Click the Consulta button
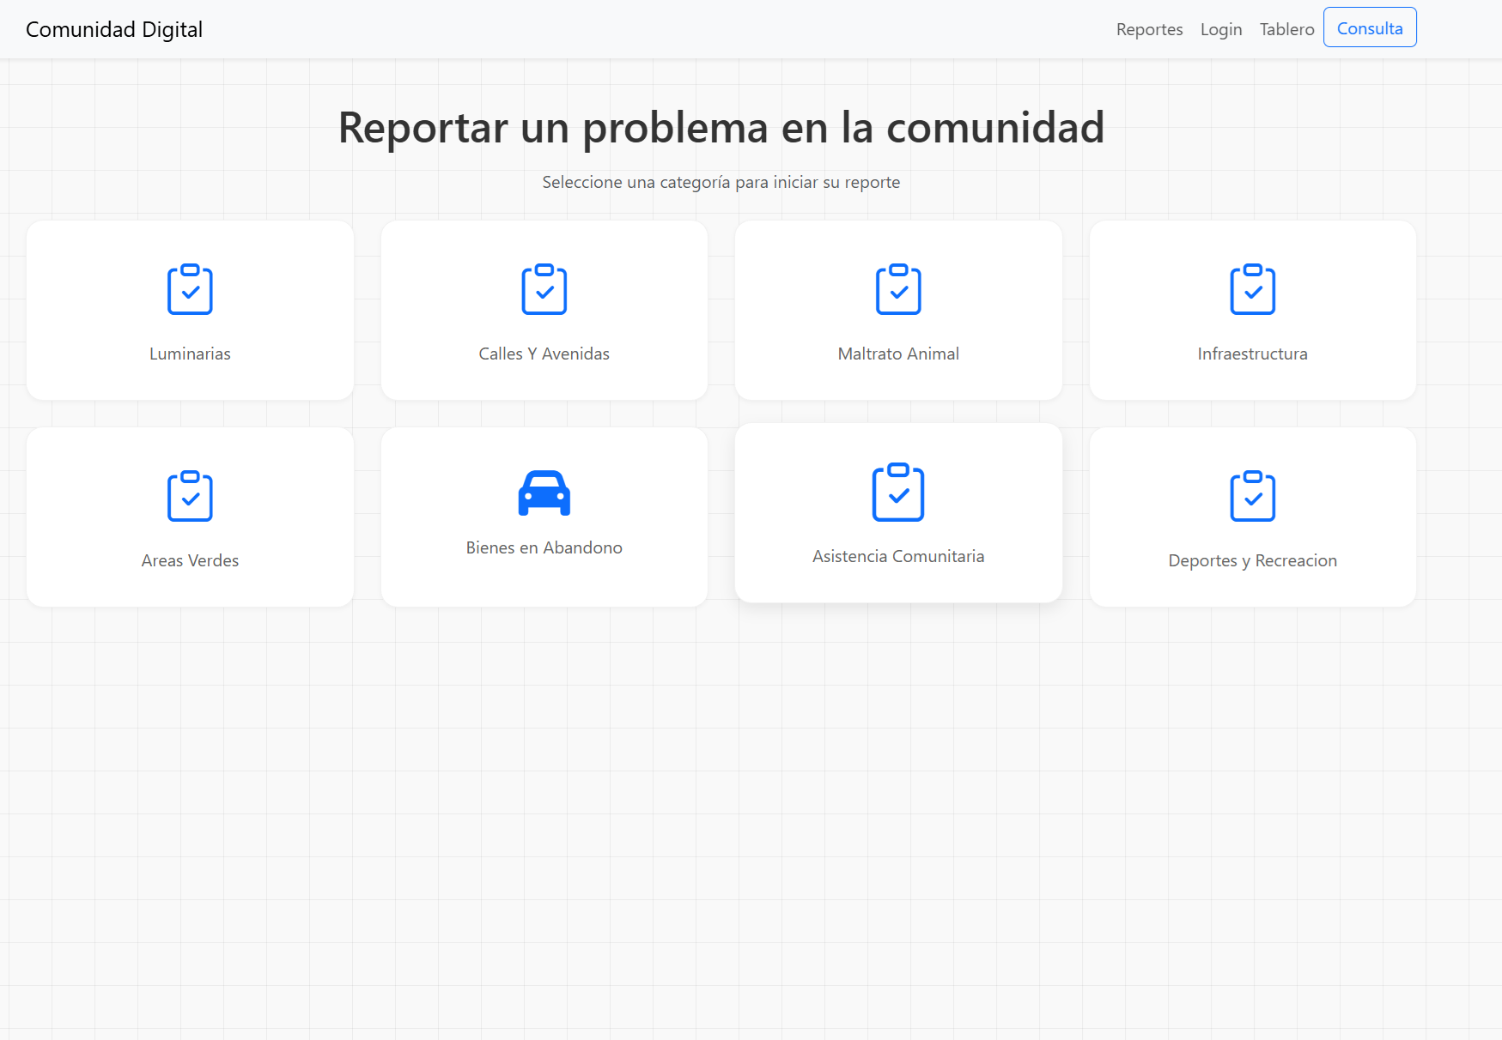 pos(1369,27)
